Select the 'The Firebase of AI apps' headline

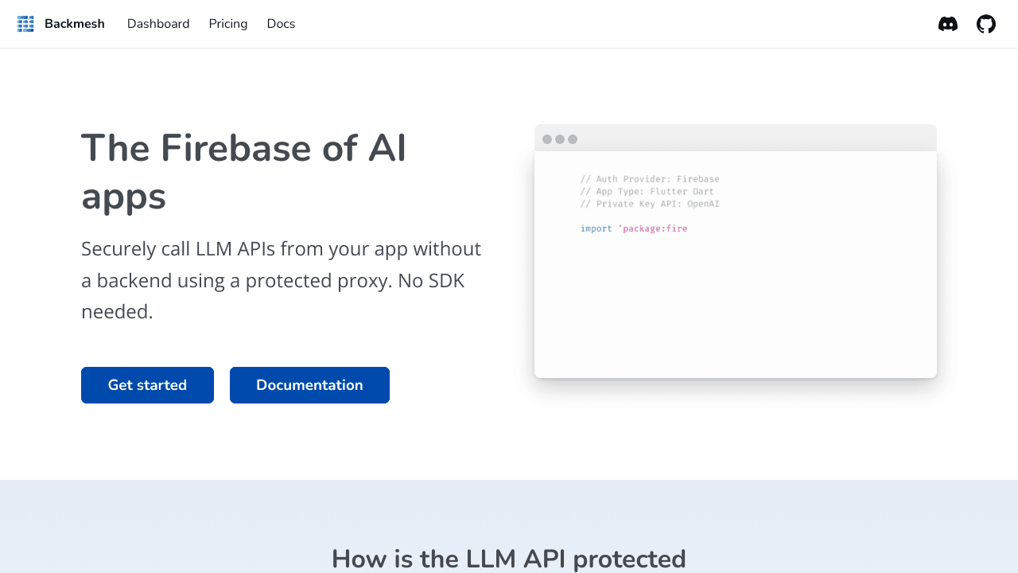point(243,171)
